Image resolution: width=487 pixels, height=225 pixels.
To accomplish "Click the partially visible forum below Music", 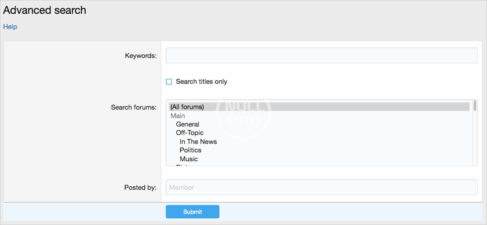I will pyautogui.click(x=183, y=165).
